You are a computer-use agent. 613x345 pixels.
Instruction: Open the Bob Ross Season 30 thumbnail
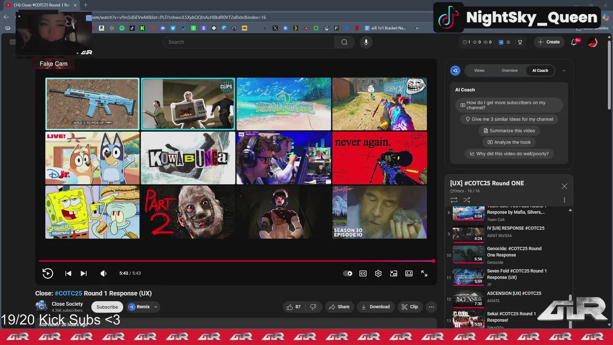(x=379, y=212)
